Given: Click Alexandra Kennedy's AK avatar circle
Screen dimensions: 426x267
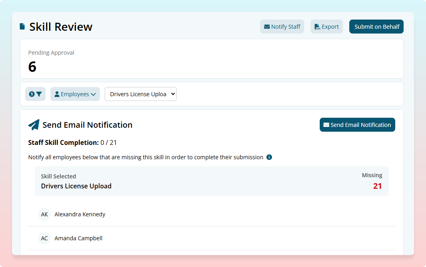Looking at the screenshot, I should tap(44, 214).
